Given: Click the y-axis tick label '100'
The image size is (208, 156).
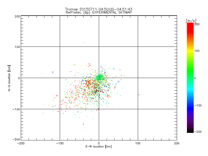Looking at the screenshot, I should [x=17, y=47].
